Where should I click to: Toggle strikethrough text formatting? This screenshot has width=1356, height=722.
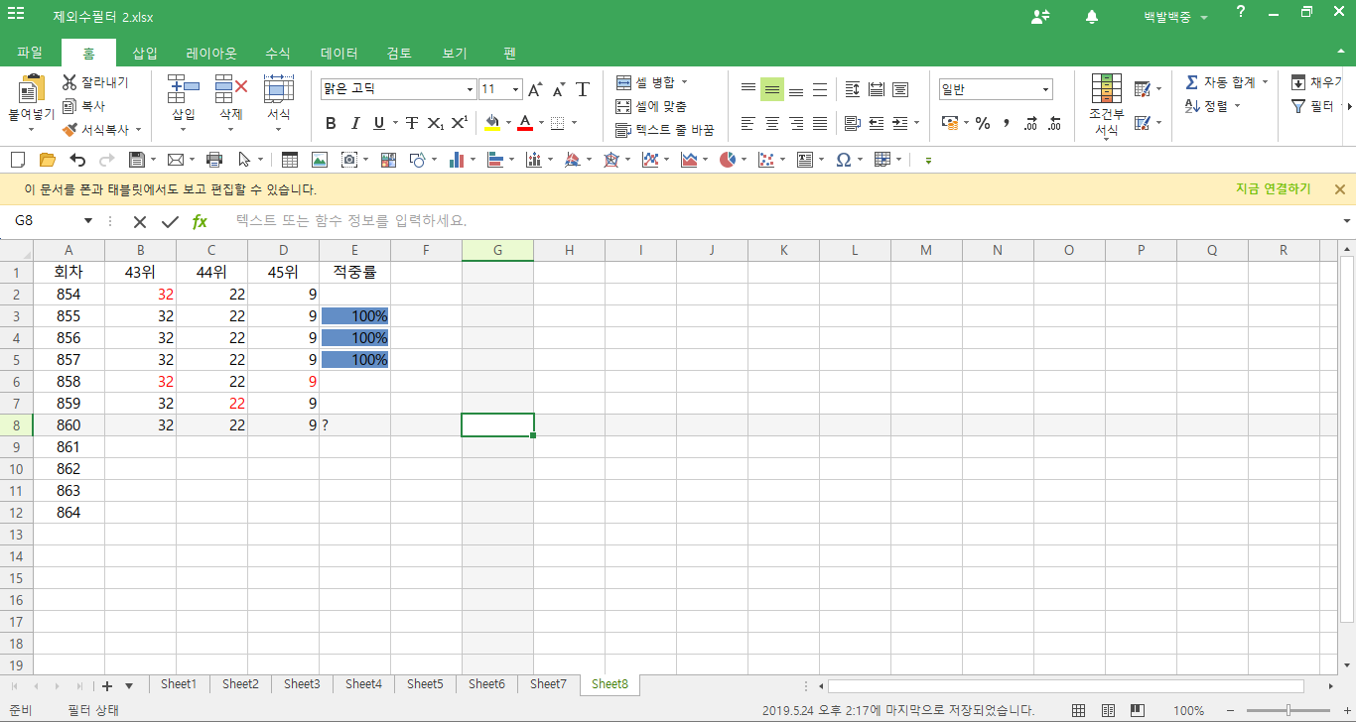click(x=411, y=124)
